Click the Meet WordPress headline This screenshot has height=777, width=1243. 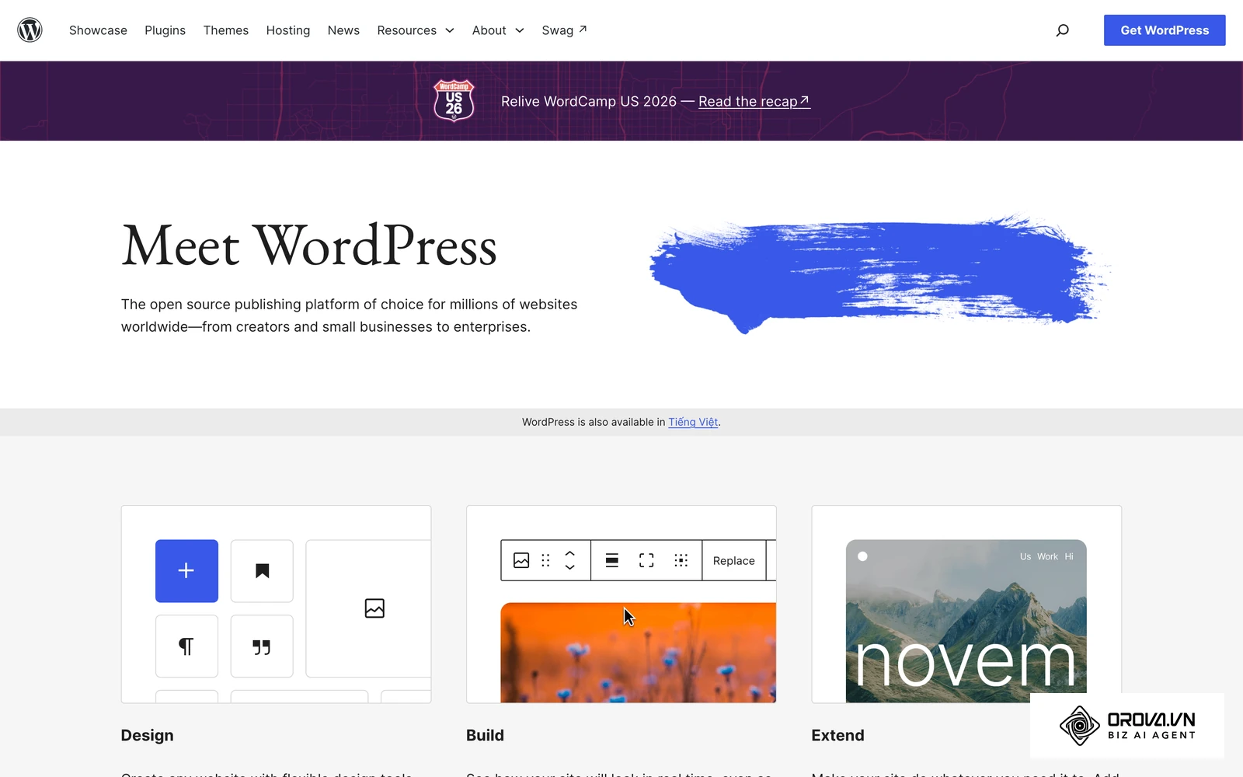tap(309, 246)
